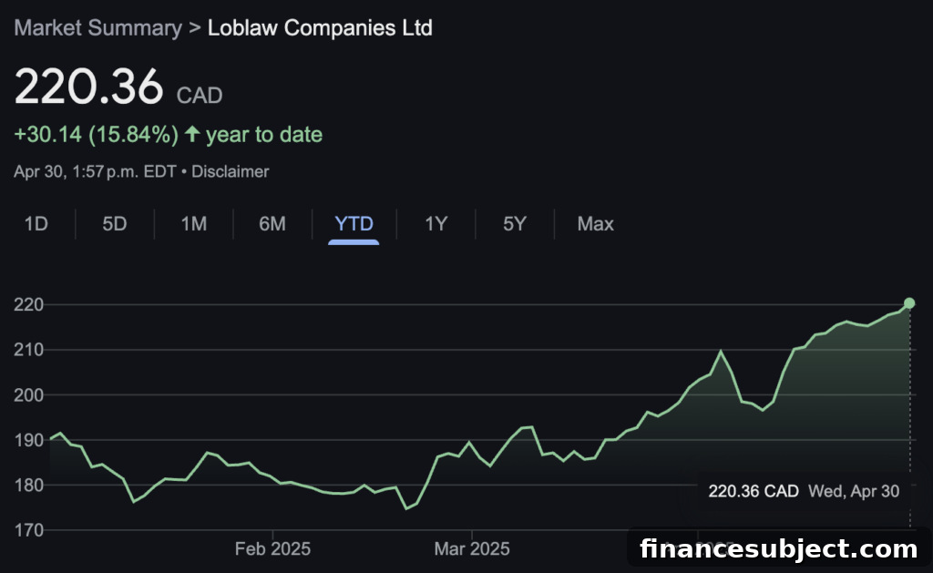Switch to the 6M chart range
The height and width of the screenshot is (573, 933).
pos(272,224)
